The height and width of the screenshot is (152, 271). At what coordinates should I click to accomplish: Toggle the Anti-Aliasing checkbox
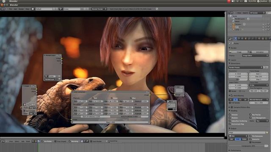point(232,96)
